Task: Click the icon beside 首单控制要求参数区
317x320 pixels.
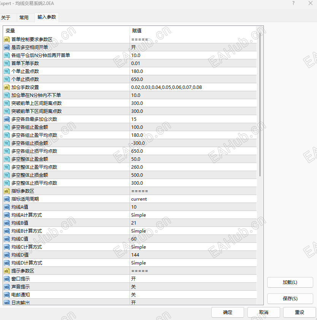Action: (7, 40)
